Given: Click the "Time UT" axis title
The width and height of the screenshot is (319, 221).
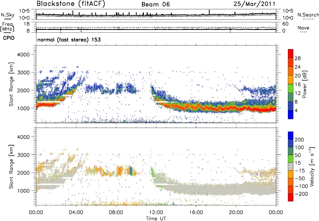Looking at the screenshot, I should 156,219.
